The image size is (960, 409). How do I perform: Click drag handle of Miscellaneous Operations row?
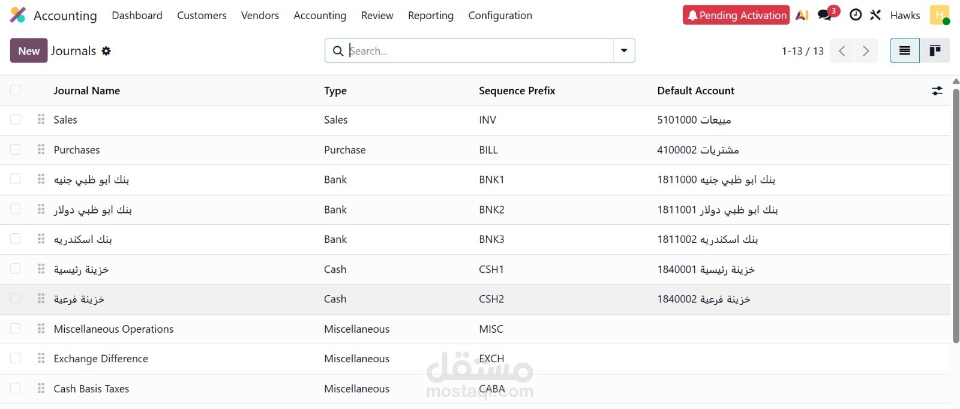coord(41,329)
